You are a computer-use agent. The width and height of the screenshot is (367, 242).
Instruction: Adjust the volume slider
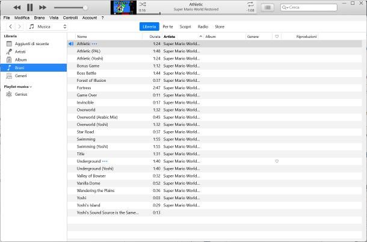point(70,7)
